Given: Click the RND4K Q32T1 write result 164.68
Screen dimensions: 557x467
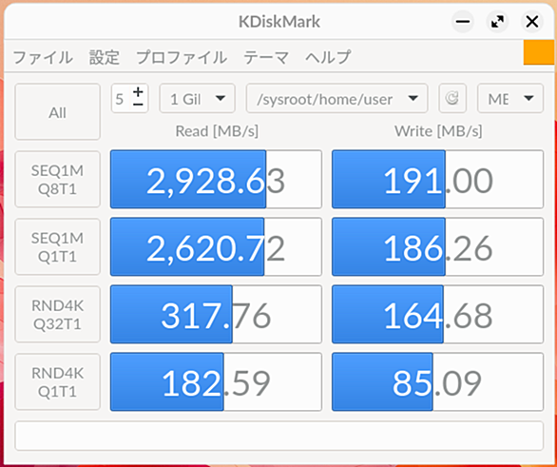Looking at the screenshot, I should pyautogui.click(x=437, y=315).
